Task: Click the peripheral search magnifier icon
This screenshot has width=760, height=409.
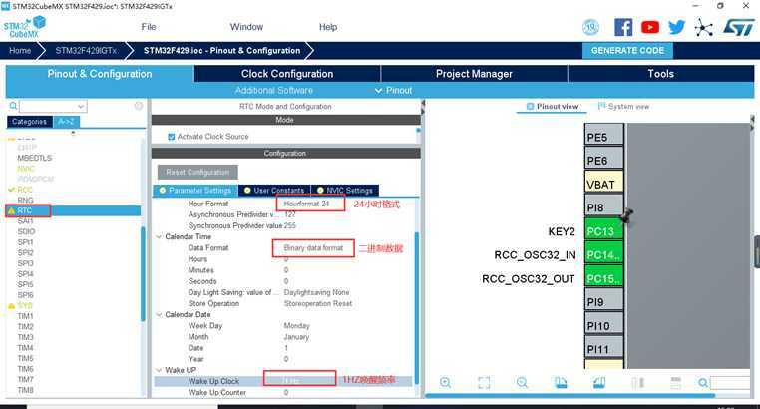Action: pyautogui.click(x=13, y=106)
